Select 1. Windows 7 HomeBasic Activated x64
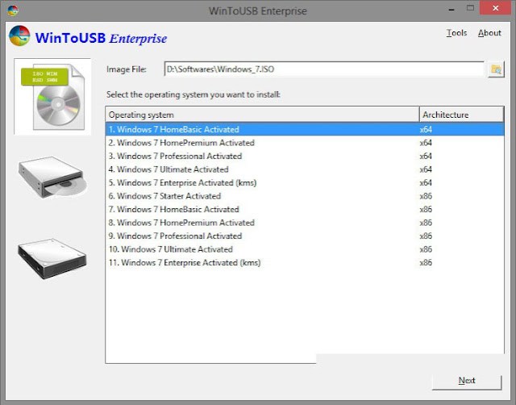Viewport: 516px width, 405px height. click(x=305, y=129)
